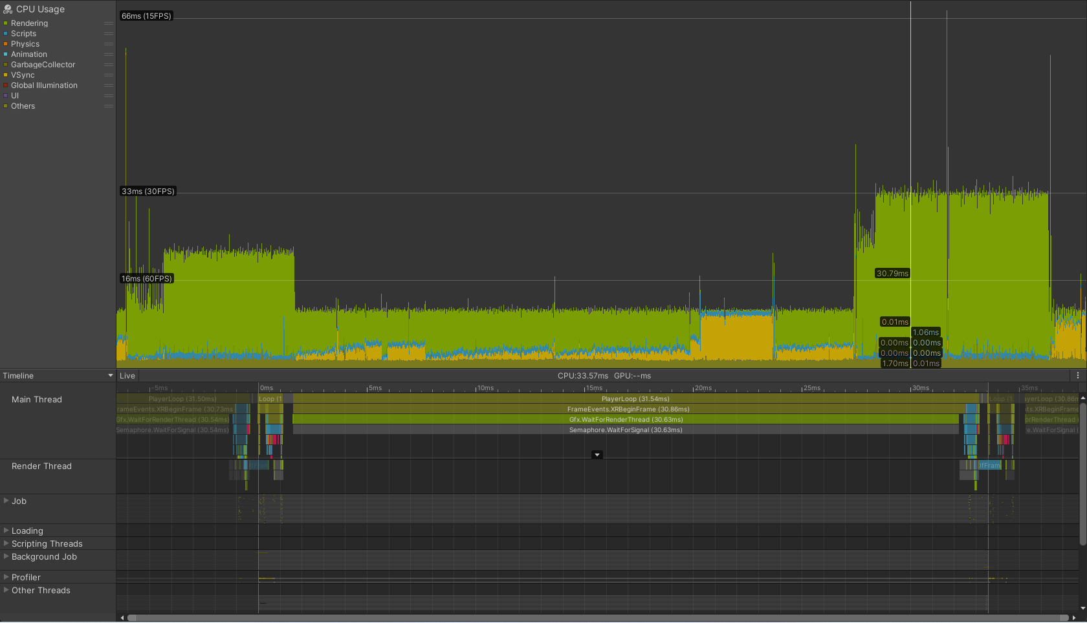Viewport: 1087px width, 623px height.
Task: Click the reorder handle beside Physics
Action: 109,44
